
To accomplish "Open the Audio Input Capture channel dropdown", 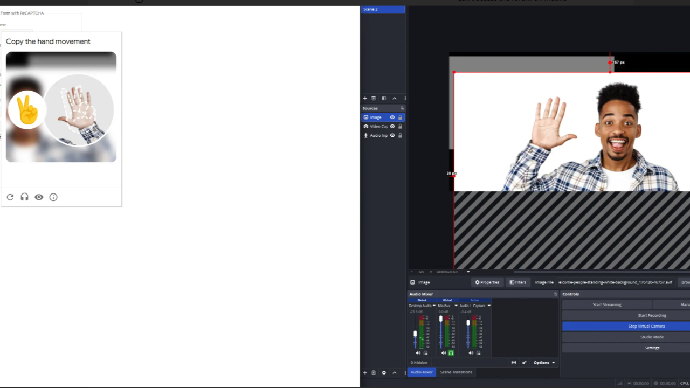I will (489, 306).
